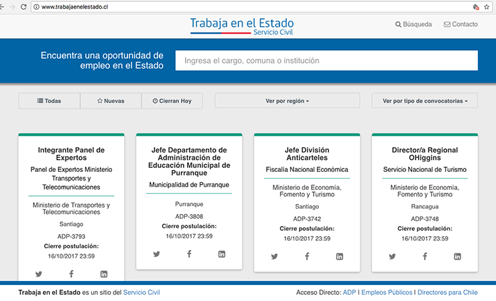Share Jefe División Anticarteles on Facebook

point(307,256)
